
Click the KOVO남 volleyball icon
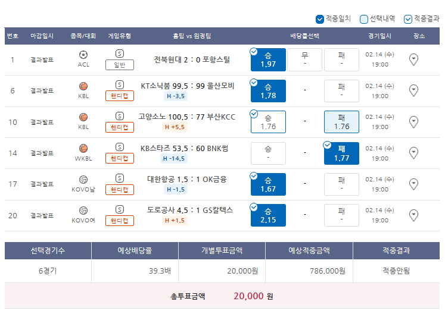click(x=83, y=180)
